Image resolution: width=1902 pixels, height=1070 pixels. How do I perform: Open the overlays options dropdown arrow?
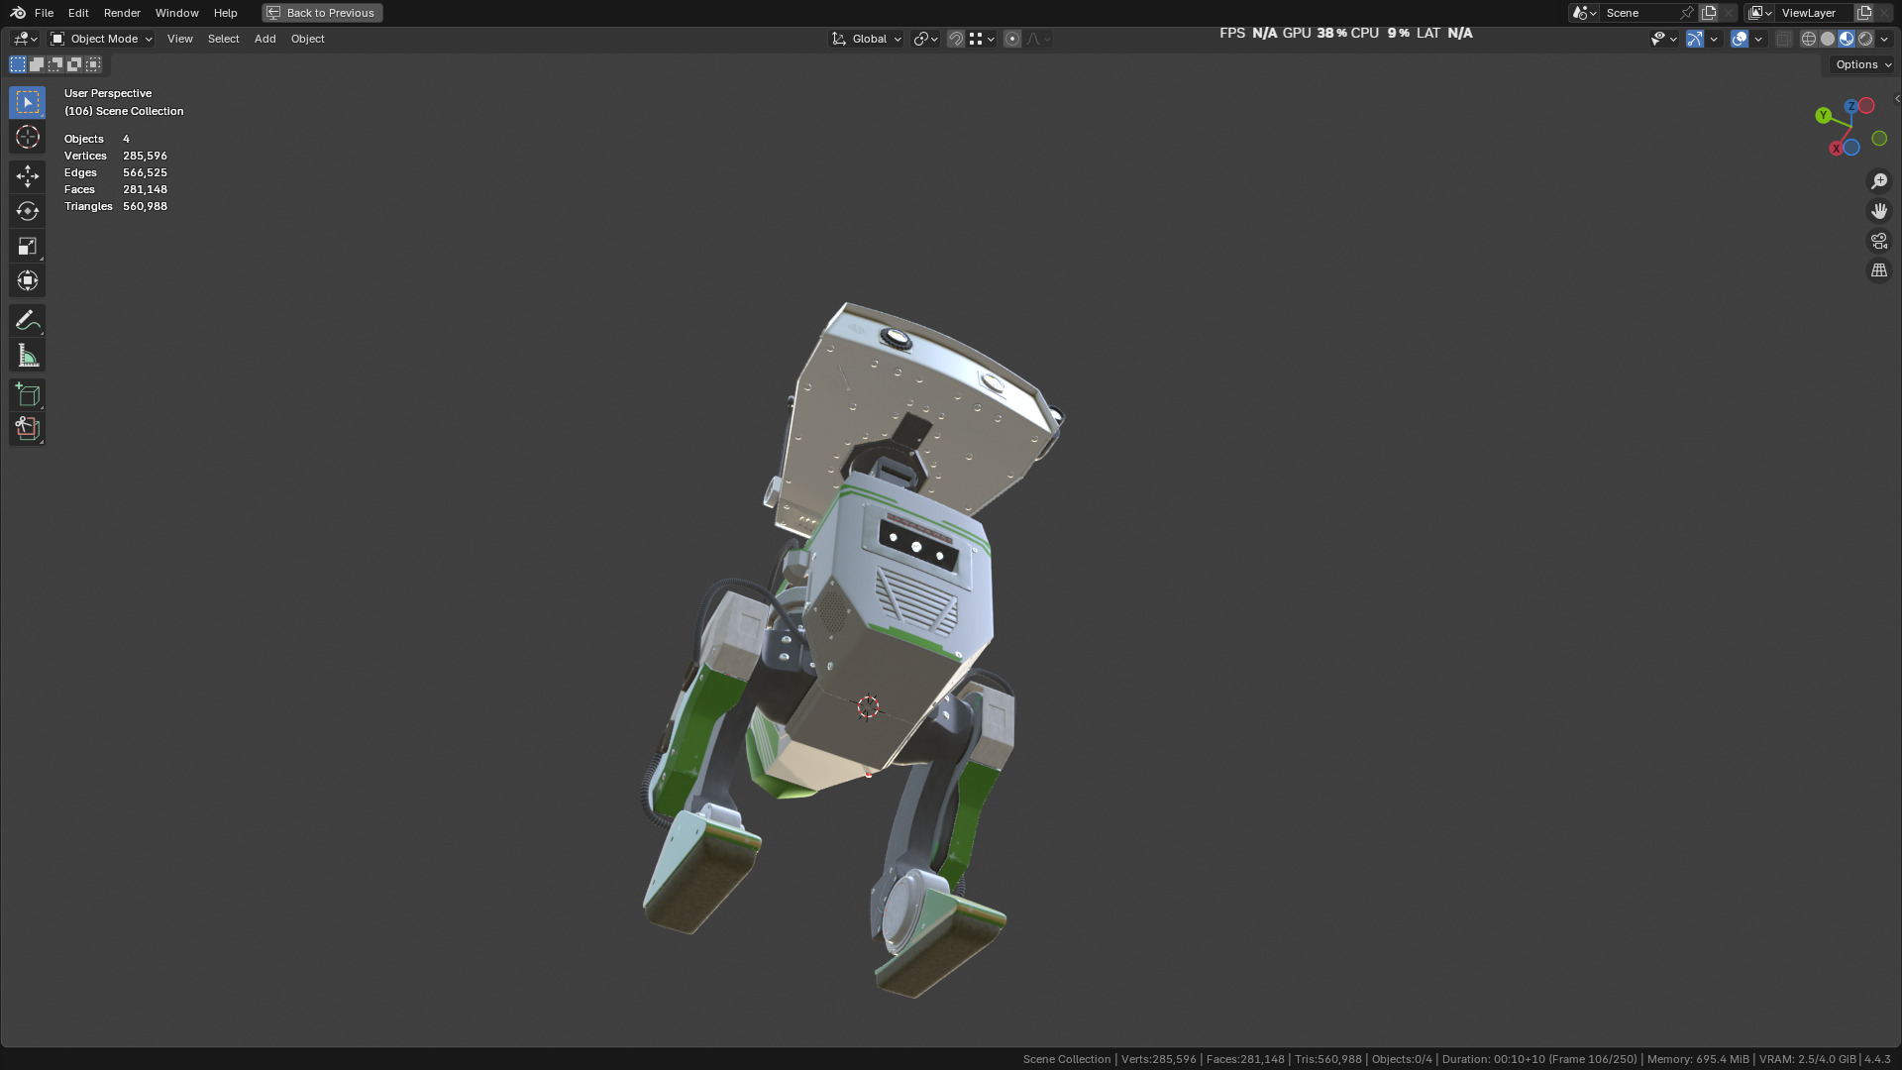(1758, 39)
